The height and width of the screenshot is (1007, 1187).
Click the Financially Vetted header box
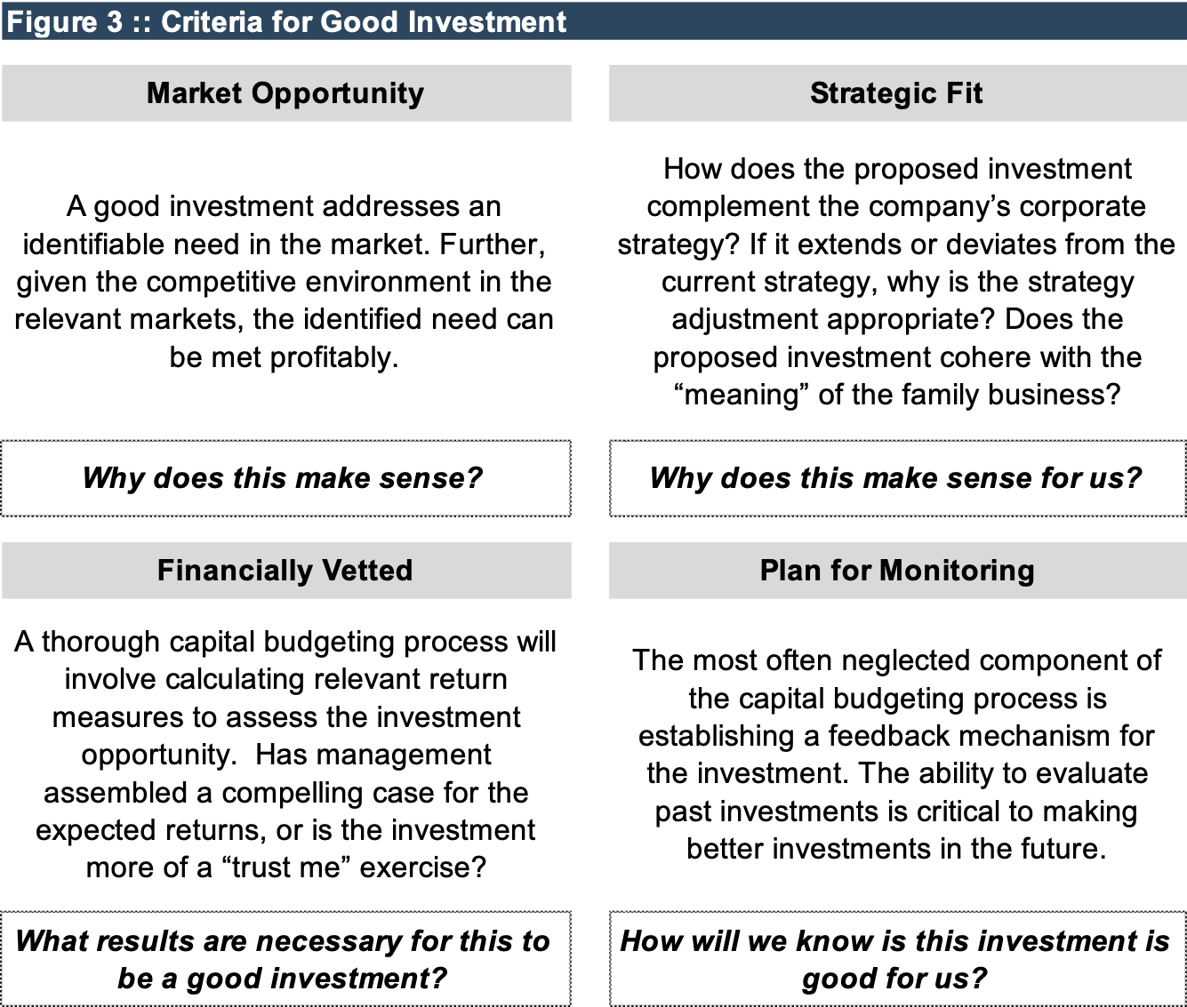(x=285, y=571)
